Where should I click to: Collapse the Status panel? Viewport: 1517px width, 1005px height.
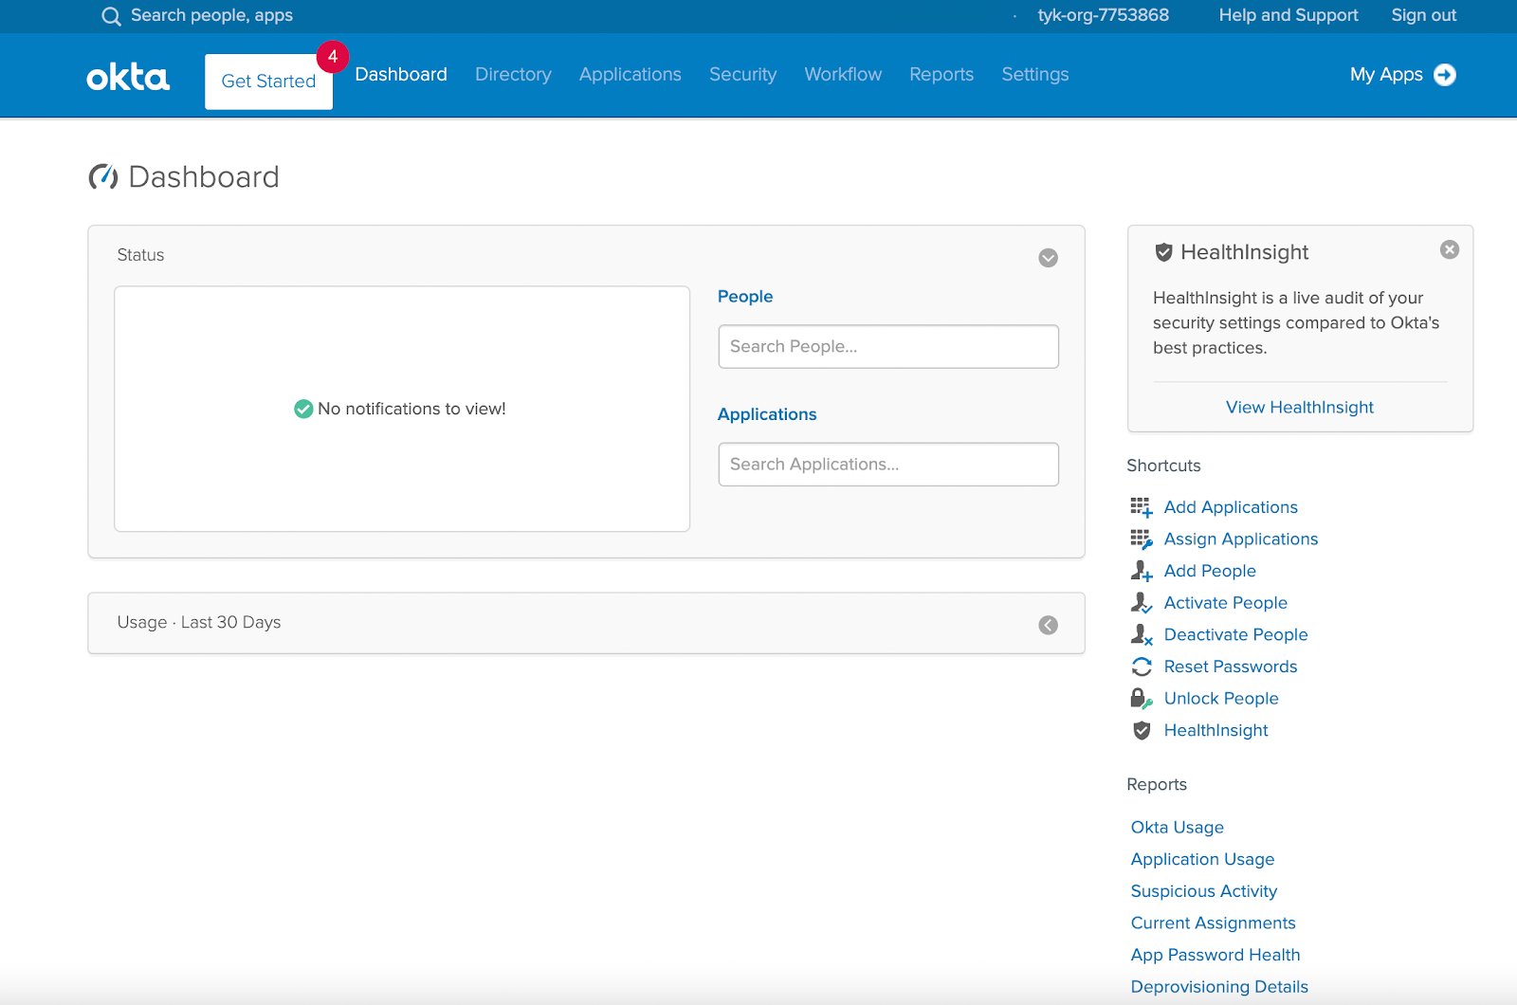(1048, 258)
